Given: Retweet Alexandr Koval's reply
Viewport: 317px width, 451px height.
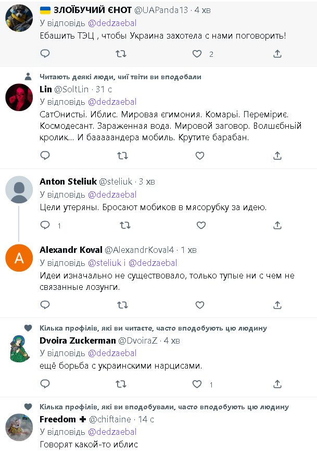Looking at the screenshot, I should tap(121, 304).
